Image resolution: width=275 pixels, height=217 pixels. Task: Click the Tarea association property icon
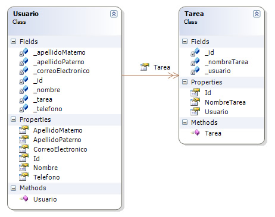pyautogui.click(x=145, y=67)
